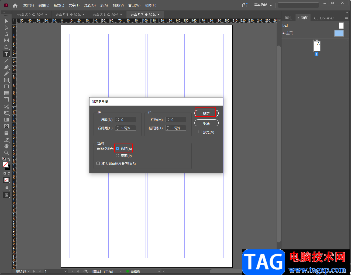Viewport: 351px width, 275px height.
Task: Toggle formatting affects container button
Action: pos(5,173)
